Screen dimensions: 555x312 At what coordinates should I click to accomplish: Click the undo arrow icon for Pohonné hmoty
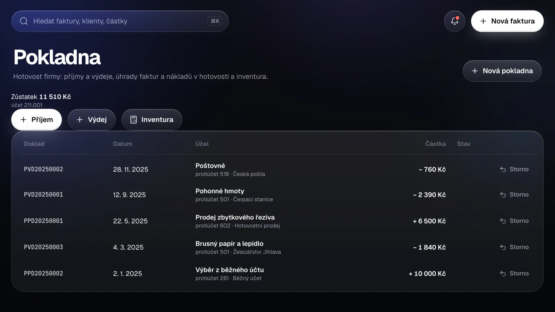coord(503,195)
